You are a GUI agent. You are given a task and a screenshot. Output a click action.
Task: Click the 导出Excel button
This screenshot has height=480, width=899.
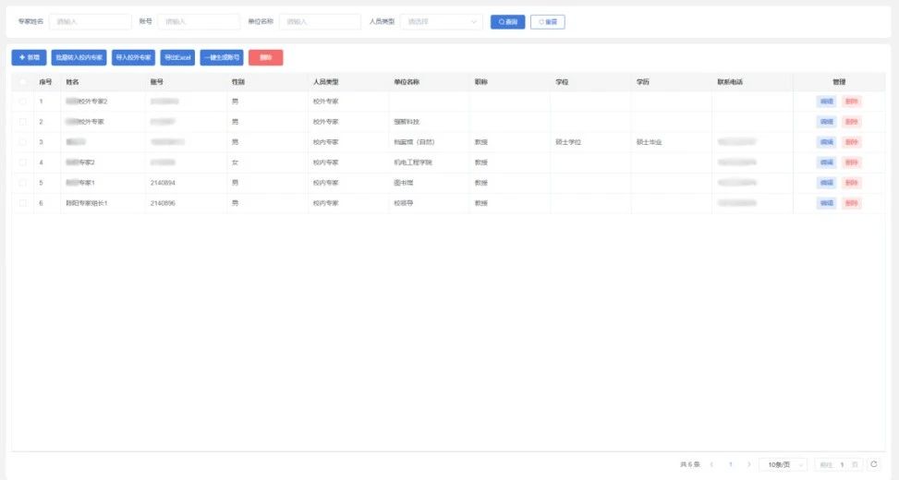point(177,57)
